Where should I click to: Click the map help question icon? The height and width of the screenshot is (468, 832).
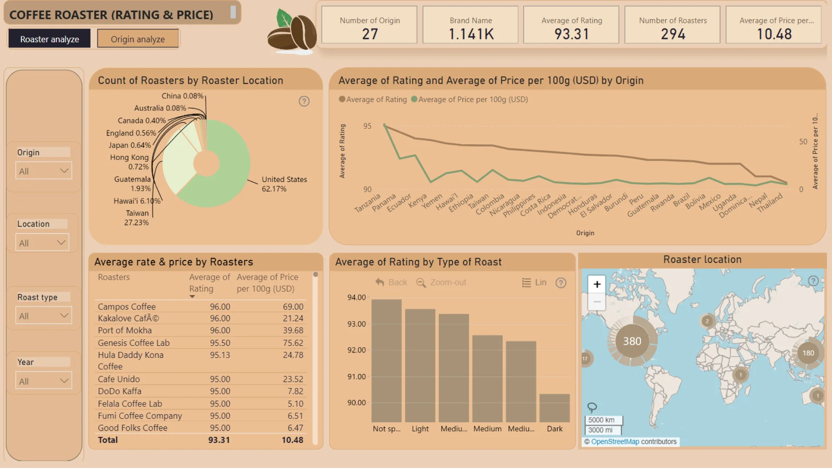pos(813,281)
